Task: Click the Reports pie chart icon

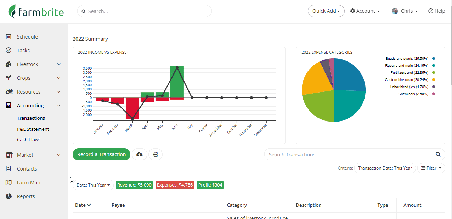Action: (9, 196)
